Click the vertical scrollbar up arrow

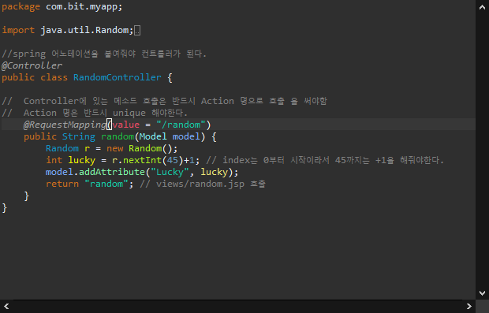[482, 7]
